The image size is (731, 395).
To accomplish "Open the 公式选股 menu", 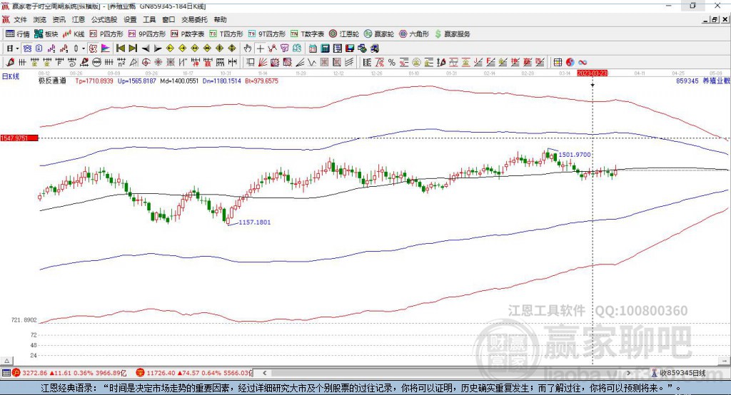I will (104, 19).
